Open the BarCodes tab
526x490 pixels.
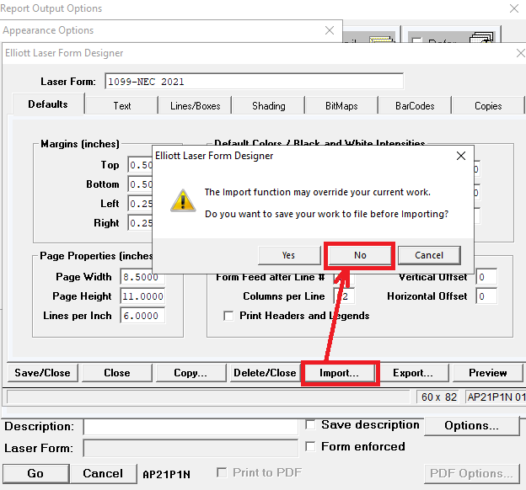coord(415,106)
